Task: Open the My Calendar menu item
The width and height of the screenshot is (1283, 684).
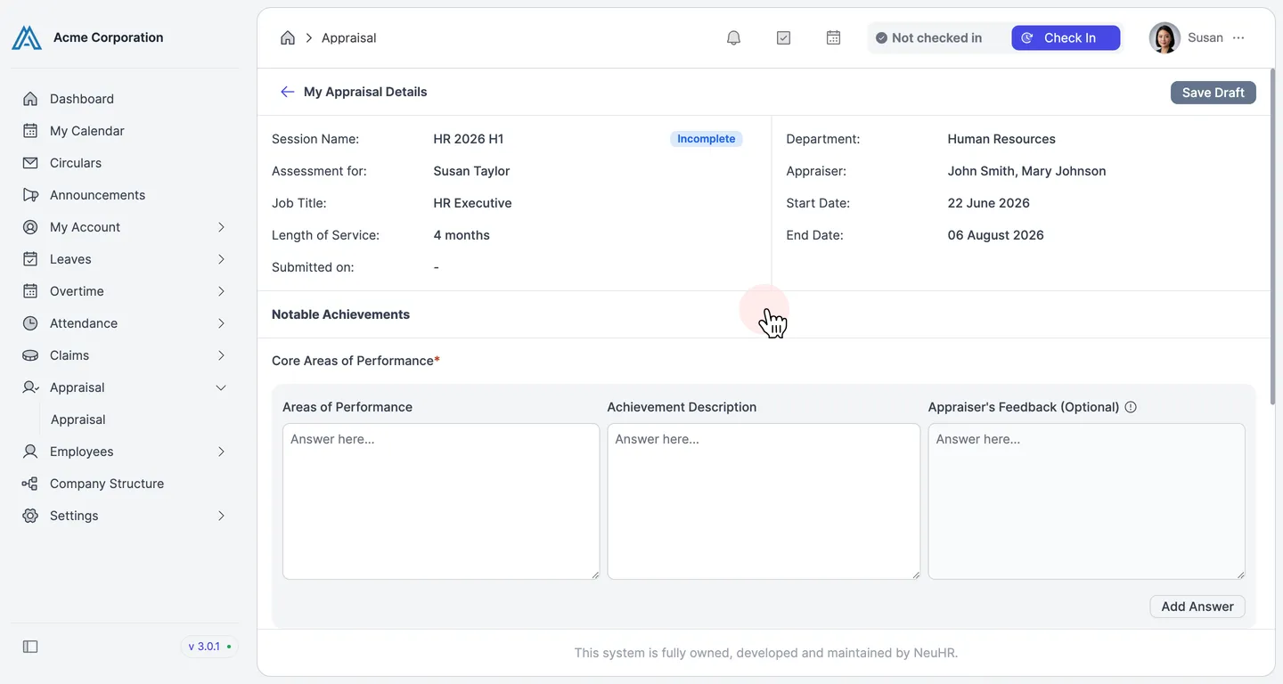Action: click(x=125, y=131)
